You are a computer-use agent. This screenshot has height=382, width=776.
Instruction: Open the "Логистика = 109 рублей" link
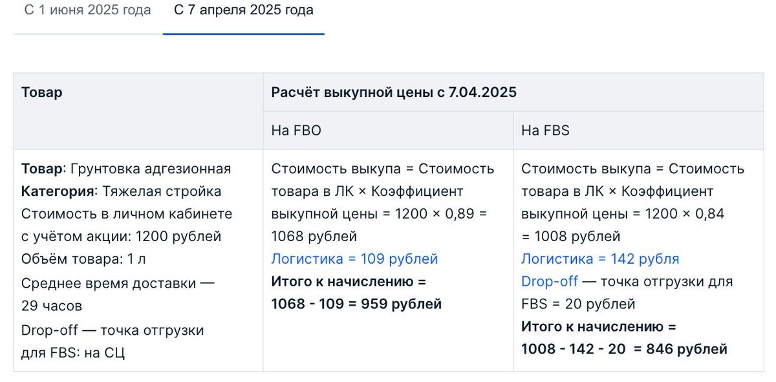353,259
